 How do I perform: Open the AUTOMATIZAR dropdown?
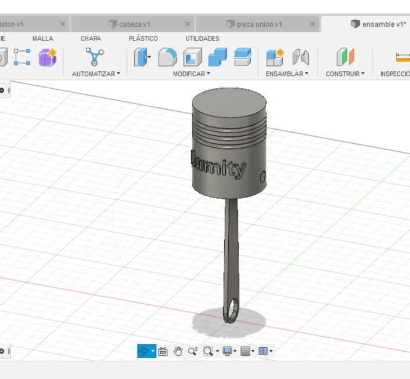96,74
